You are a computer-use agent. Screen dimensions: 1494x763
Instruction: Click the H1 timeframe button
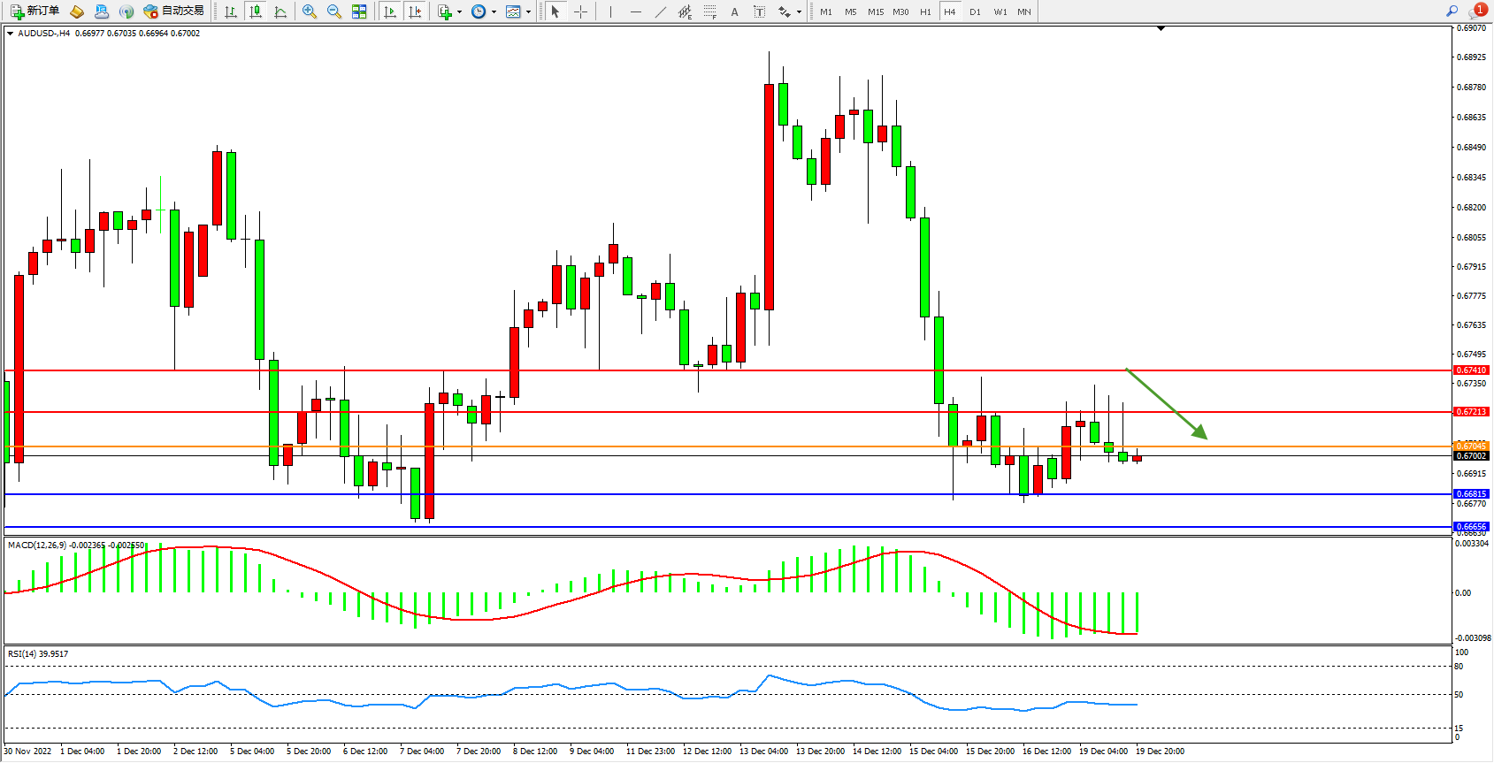pos(925,11)
